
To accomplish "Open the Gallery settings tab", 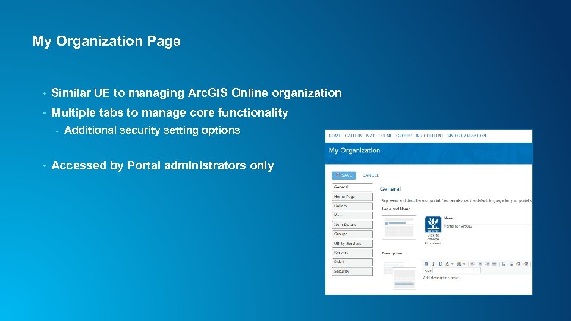I will pos(352,206).
